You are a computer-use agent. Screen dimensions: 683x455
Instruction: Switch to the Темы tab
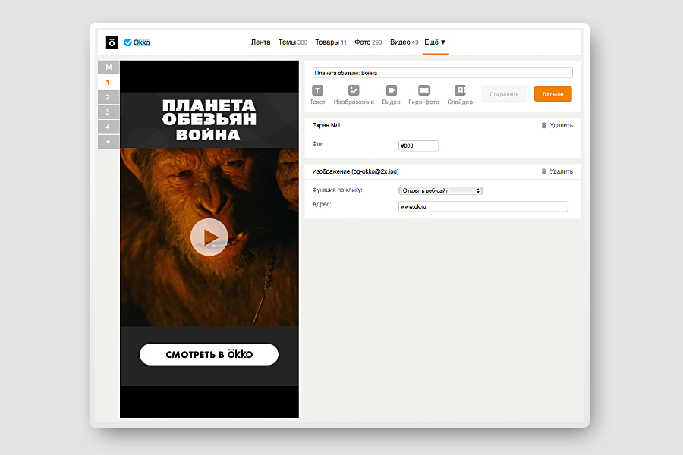click(x=293, y=42)
